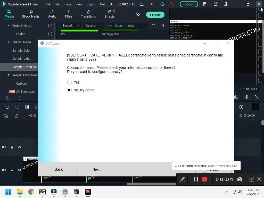Screen dimensions: 264x198
Task: Open 7-Zip from the taskbar
Action: tap(43, 192)
